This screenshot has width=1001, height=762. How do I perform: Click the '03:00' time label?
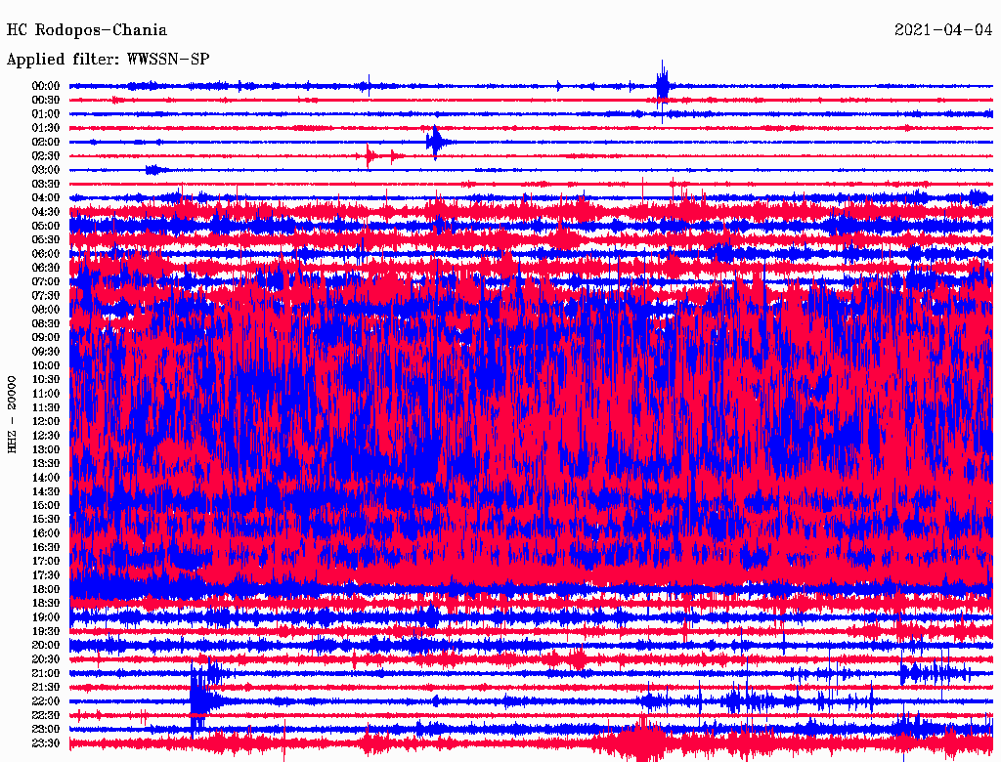coord(45,170)
